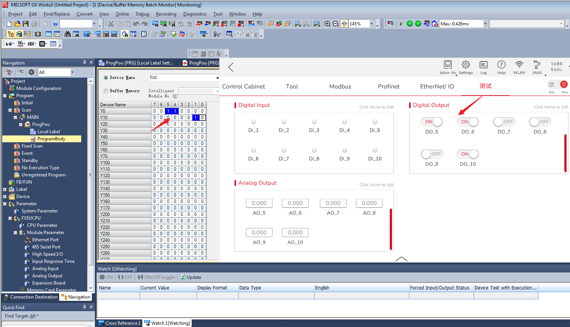Toggle the DO_5 output switch

click(432, 122)
